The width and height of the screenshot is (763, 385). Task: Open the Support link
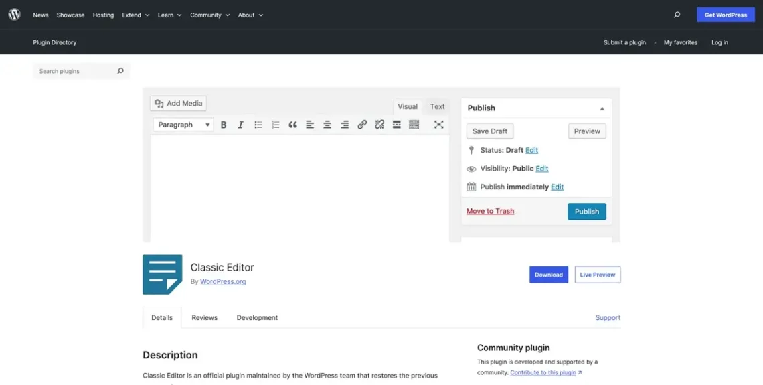[x=608, y=317]
